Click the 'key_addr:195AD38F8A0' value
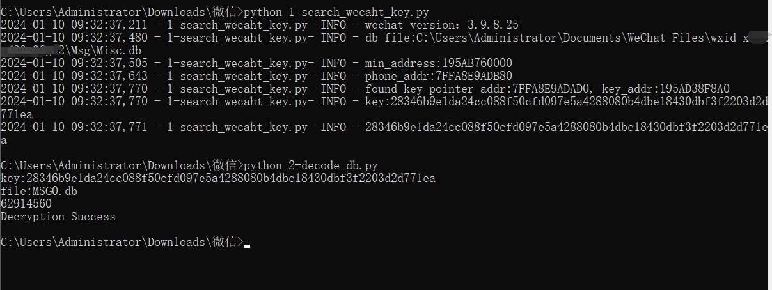772x290 pixels. click(666, 89)
